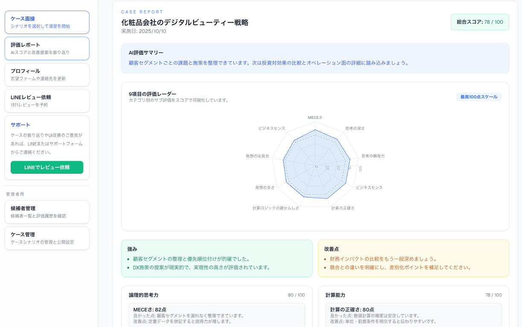Image resolution: width=522 pixels, height=327 pixels.
Task: Open 候補者管理 in the admin section
Action: point(47,212)
